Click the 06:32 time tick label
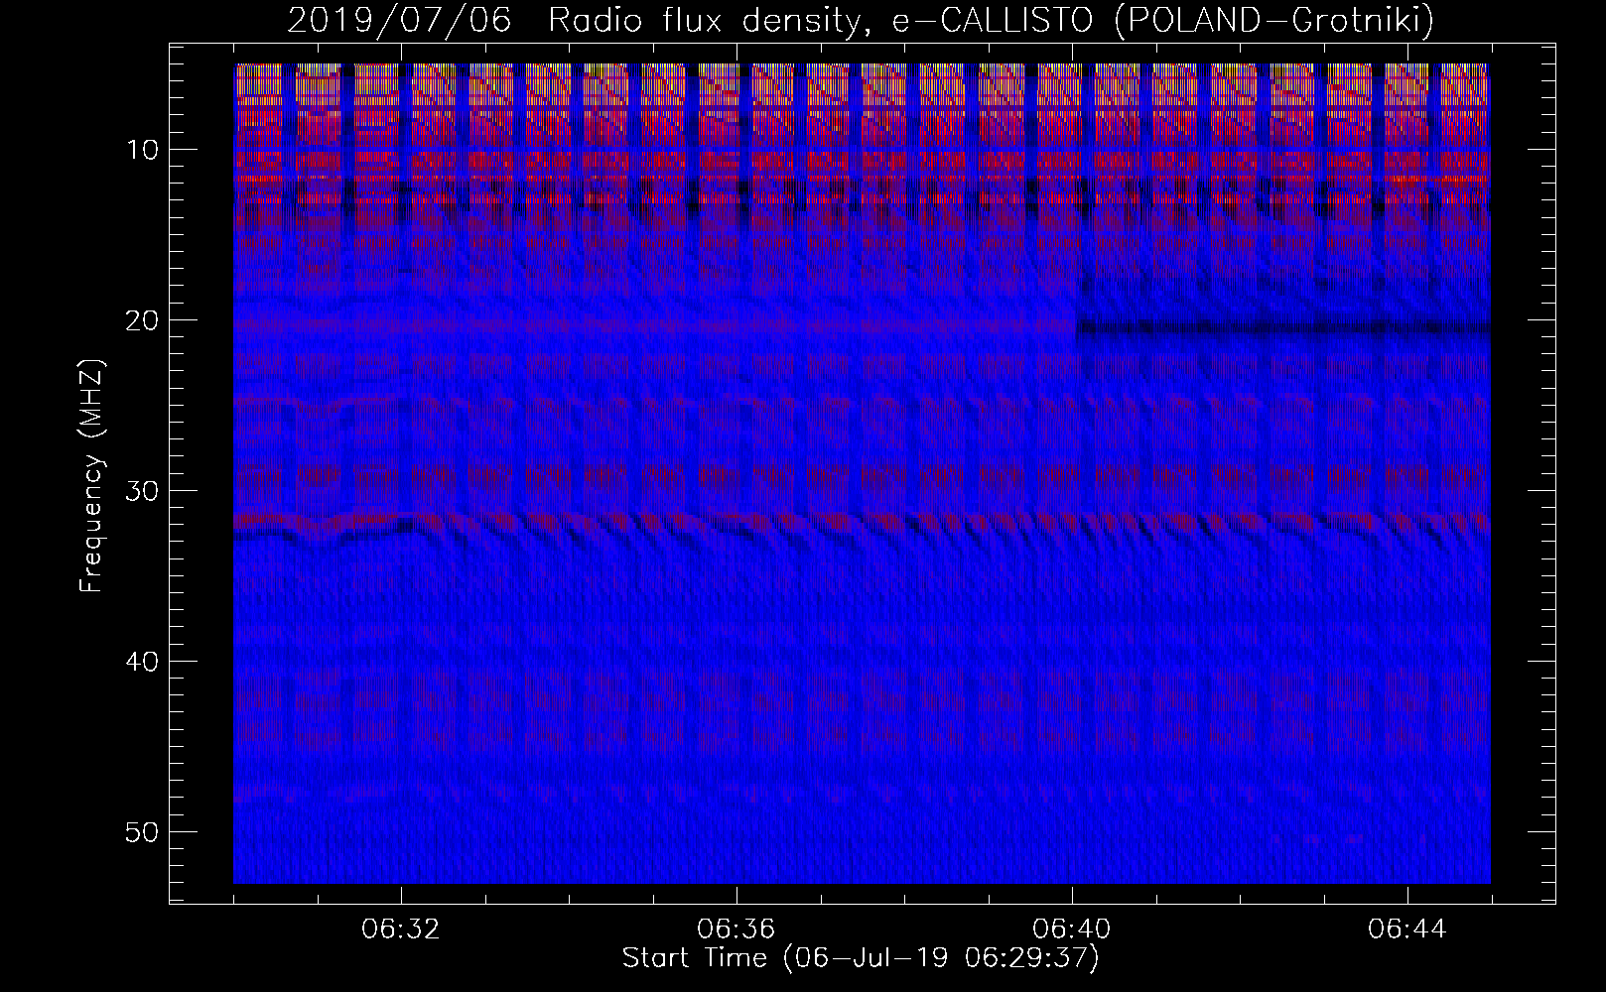The width and height of the screenshot is (1606, 992). 401,930
